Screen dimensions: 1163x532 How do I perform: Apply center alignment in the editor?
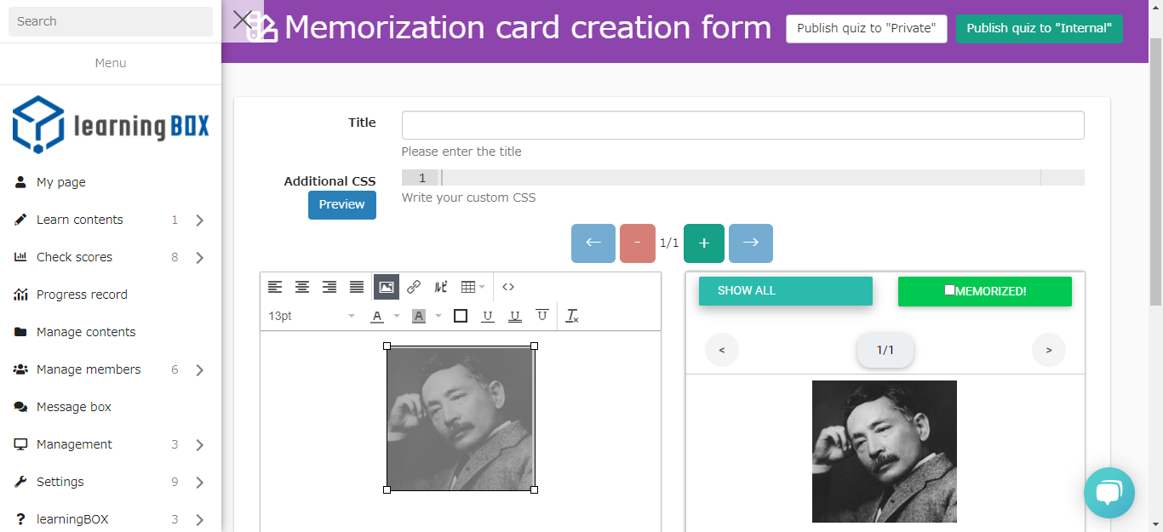coord(302,287)
